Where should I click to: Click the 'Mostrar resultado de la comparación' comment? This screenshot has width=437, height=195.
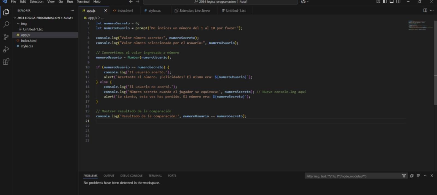pyautogui.click(x=134, y=111)
